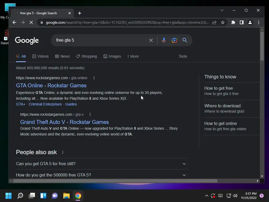Switch to News tab
Screen dimensions: 269x202
[63, 56]
